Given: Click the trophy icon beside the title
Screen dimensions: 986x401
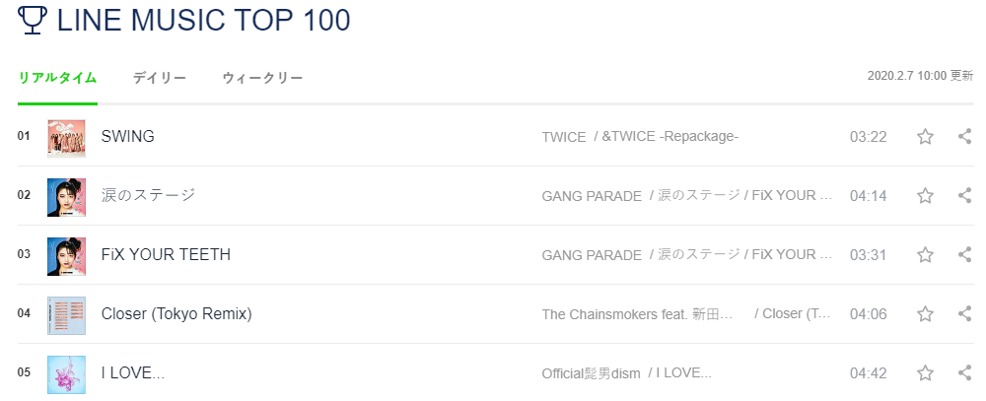Looking at the screenshot, I should tap(33, 20).
